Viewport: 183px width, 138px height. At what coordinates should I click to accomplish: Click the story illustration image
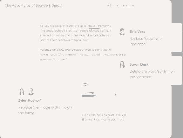[88, 90]
